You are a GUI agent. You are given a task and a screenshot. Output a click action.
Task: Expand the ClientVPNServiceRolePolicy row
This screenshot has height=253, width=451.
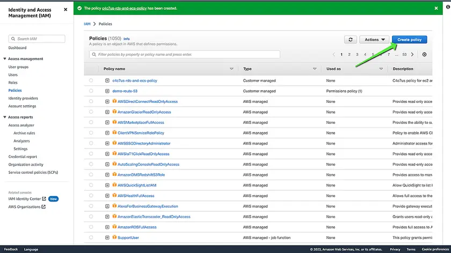pos(107,133)
